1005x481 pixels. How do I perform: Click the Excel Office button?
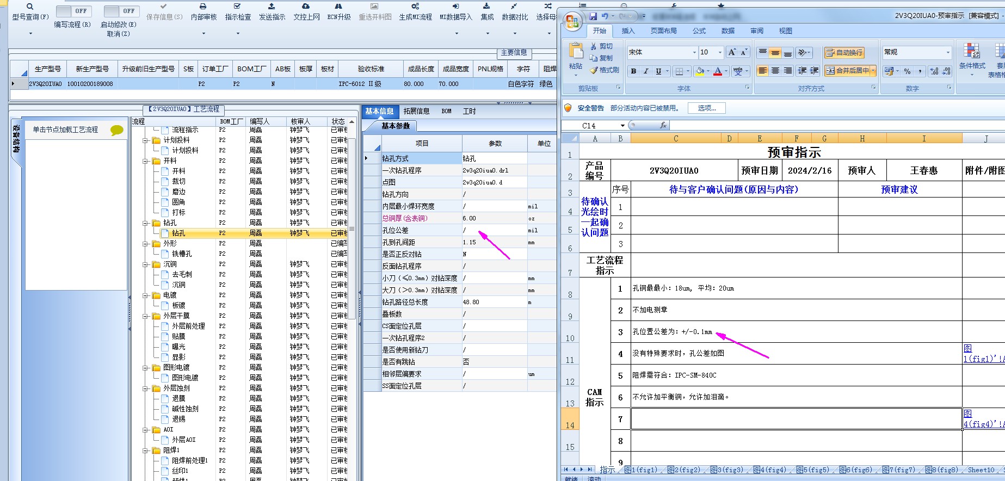(x=573, y=22)
